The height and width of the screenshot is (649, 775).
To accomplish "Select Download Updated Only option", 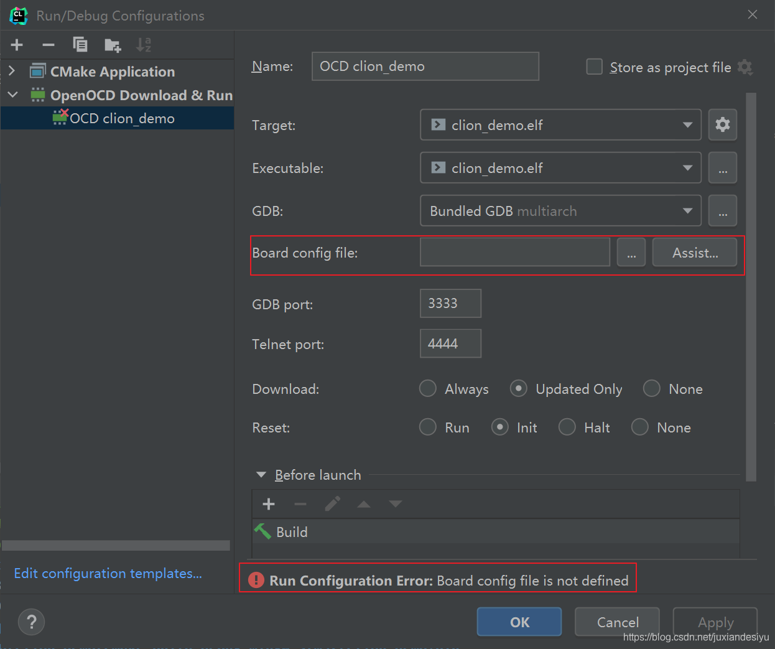I will pyautogui.click(x=519, y=388).
